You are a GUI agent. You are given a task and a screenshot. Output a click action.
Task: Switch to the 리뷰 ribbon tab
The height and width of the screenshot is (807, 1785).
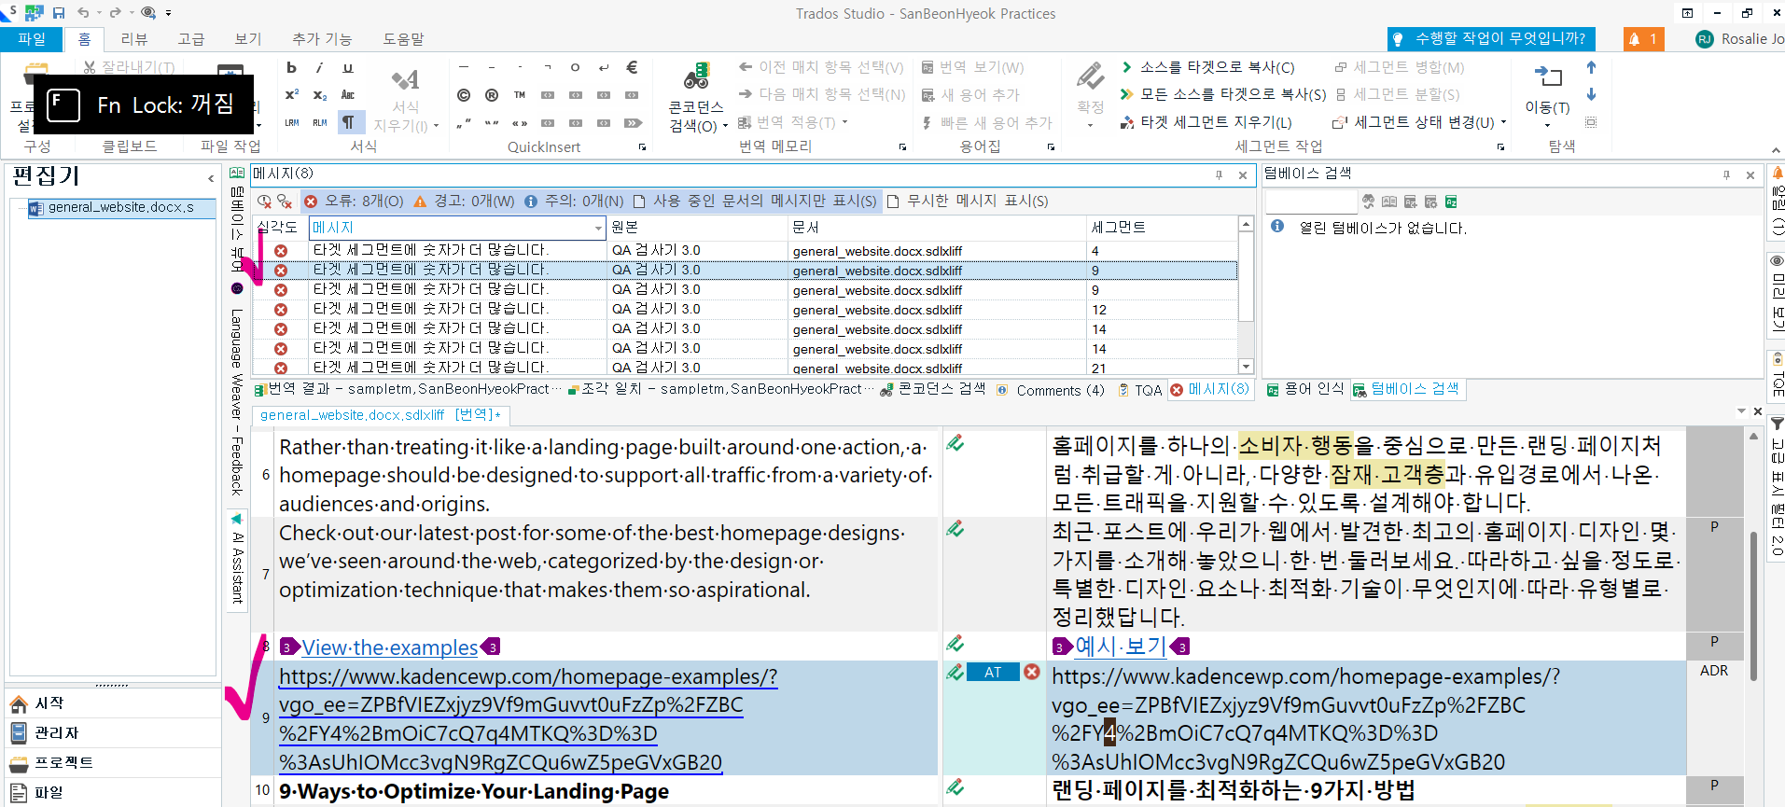134,39
